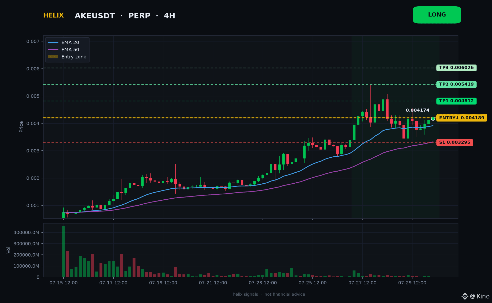
Task: Click the 400000.0M volume axis label
Action: [x=26, y=233]
